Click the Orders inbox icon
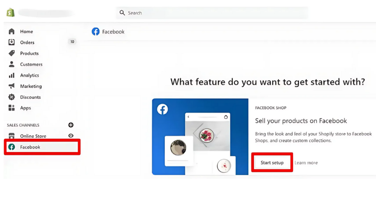Viewport: 376px width, 197px height. click(x=11, y=42)
